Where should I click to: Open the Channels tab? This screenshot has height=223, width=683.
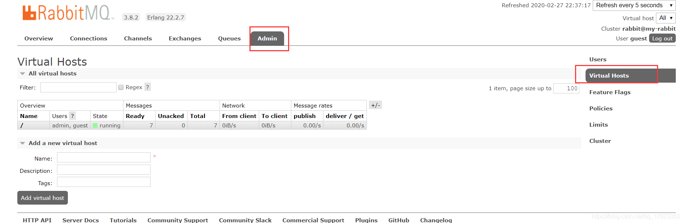coord(138,38)
